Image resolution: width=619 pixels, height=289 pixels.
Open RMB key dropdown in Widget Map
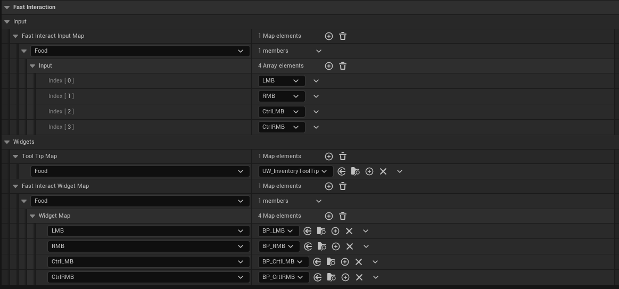[148, 246]
